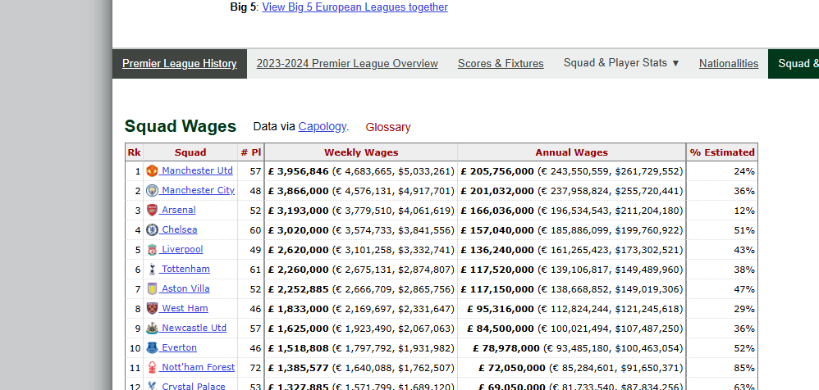Open the Crystal Palace squad link

pos(193,387)
